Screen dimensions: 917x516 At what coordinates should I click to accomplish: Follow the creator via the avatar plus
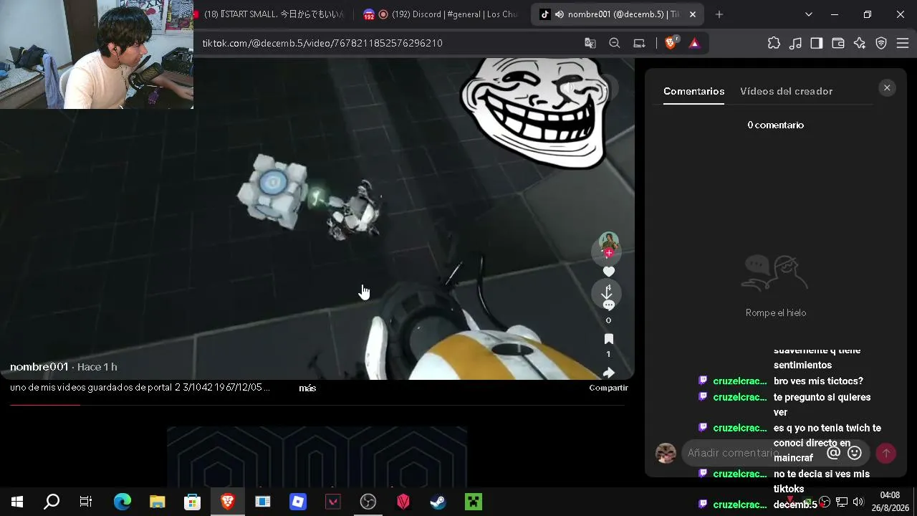(609, 253)
